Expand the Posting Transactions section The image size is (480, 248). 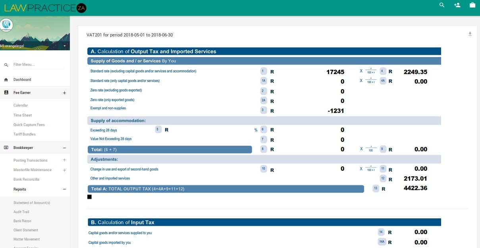[x=64, y=160]
